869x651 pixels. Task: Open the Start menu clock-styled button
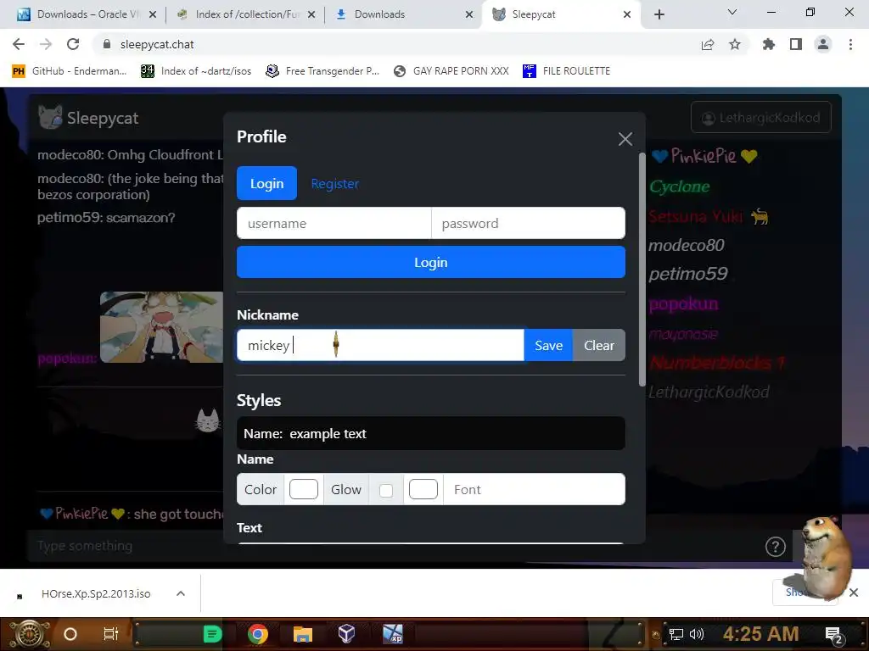pyautogui.click(x=29, y=634)
